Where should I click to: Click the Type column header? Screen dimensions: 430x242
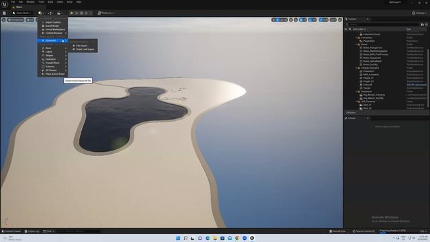pyautogui.click(x=408, y=29)
